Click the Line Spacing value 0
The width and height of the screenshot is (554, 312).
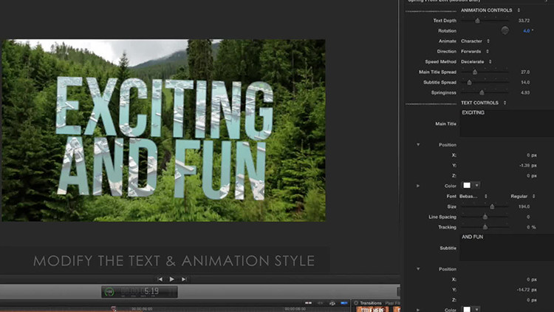528,217
